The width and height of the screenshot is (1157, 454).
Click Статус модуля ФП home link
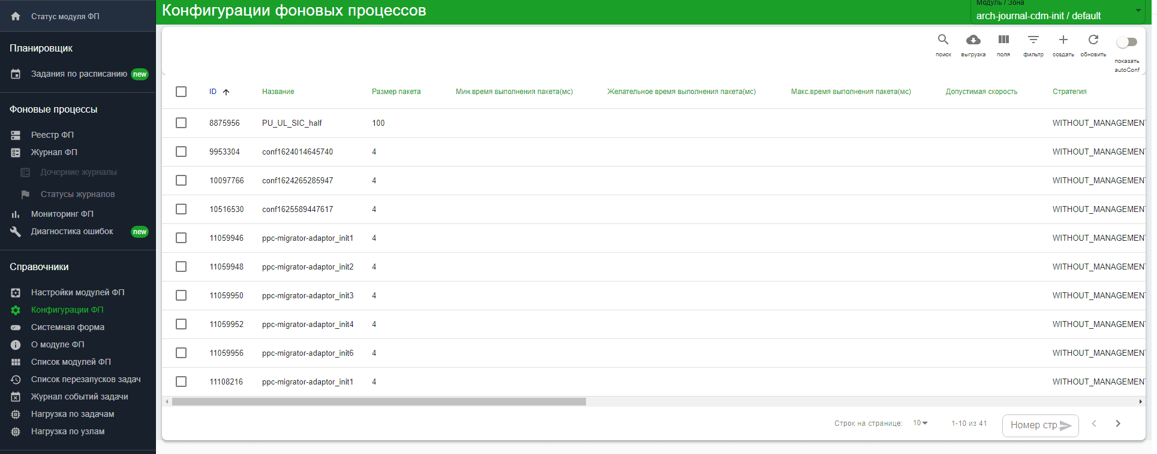[65, 16]
